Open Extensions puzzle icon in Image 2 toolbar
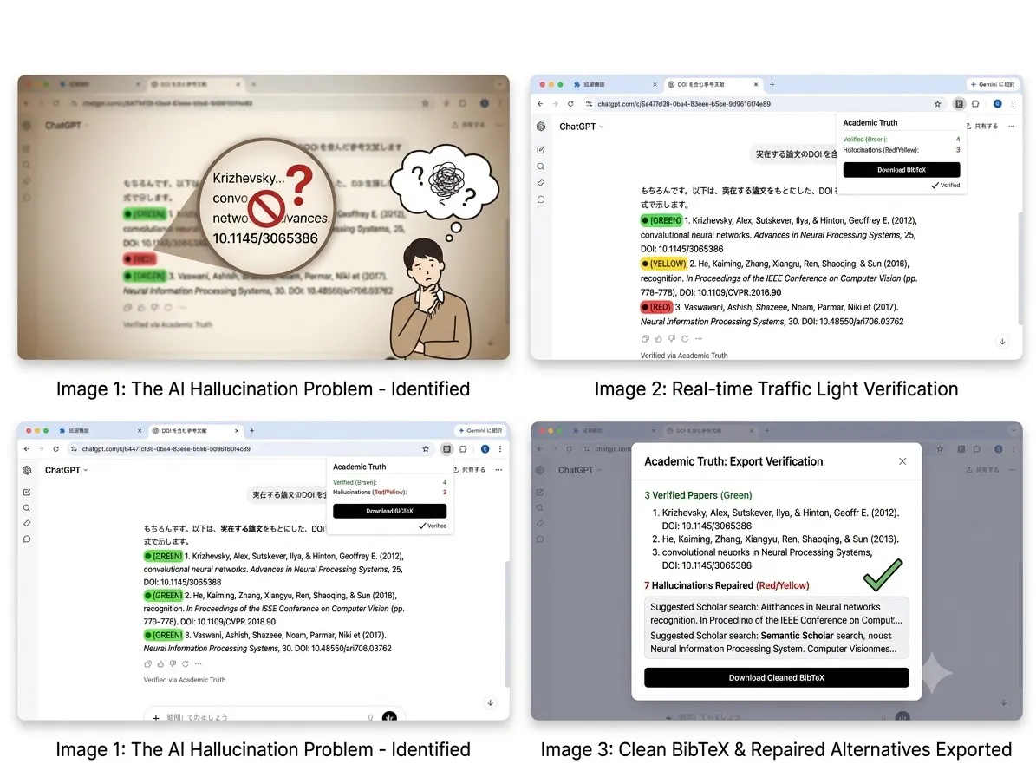This screenshot has width=1036, height=777. [x=975, y=104]
